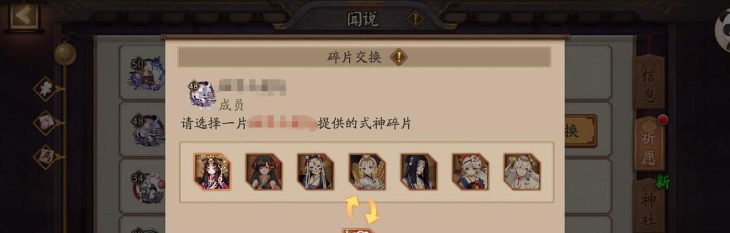Choose the second shikigami shard with red eyes

click(x=264, y=172)
